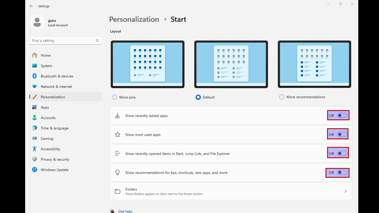Click the More pins layout thumbnail
379x213 pixels.
147,64
